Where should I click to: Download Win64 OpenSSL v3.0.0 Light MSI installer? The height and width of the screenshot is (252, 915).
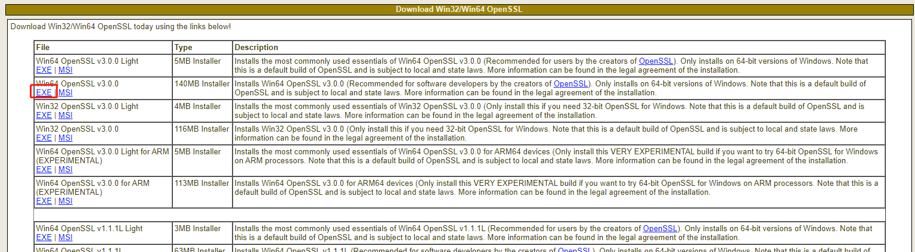tap(66, 70)
